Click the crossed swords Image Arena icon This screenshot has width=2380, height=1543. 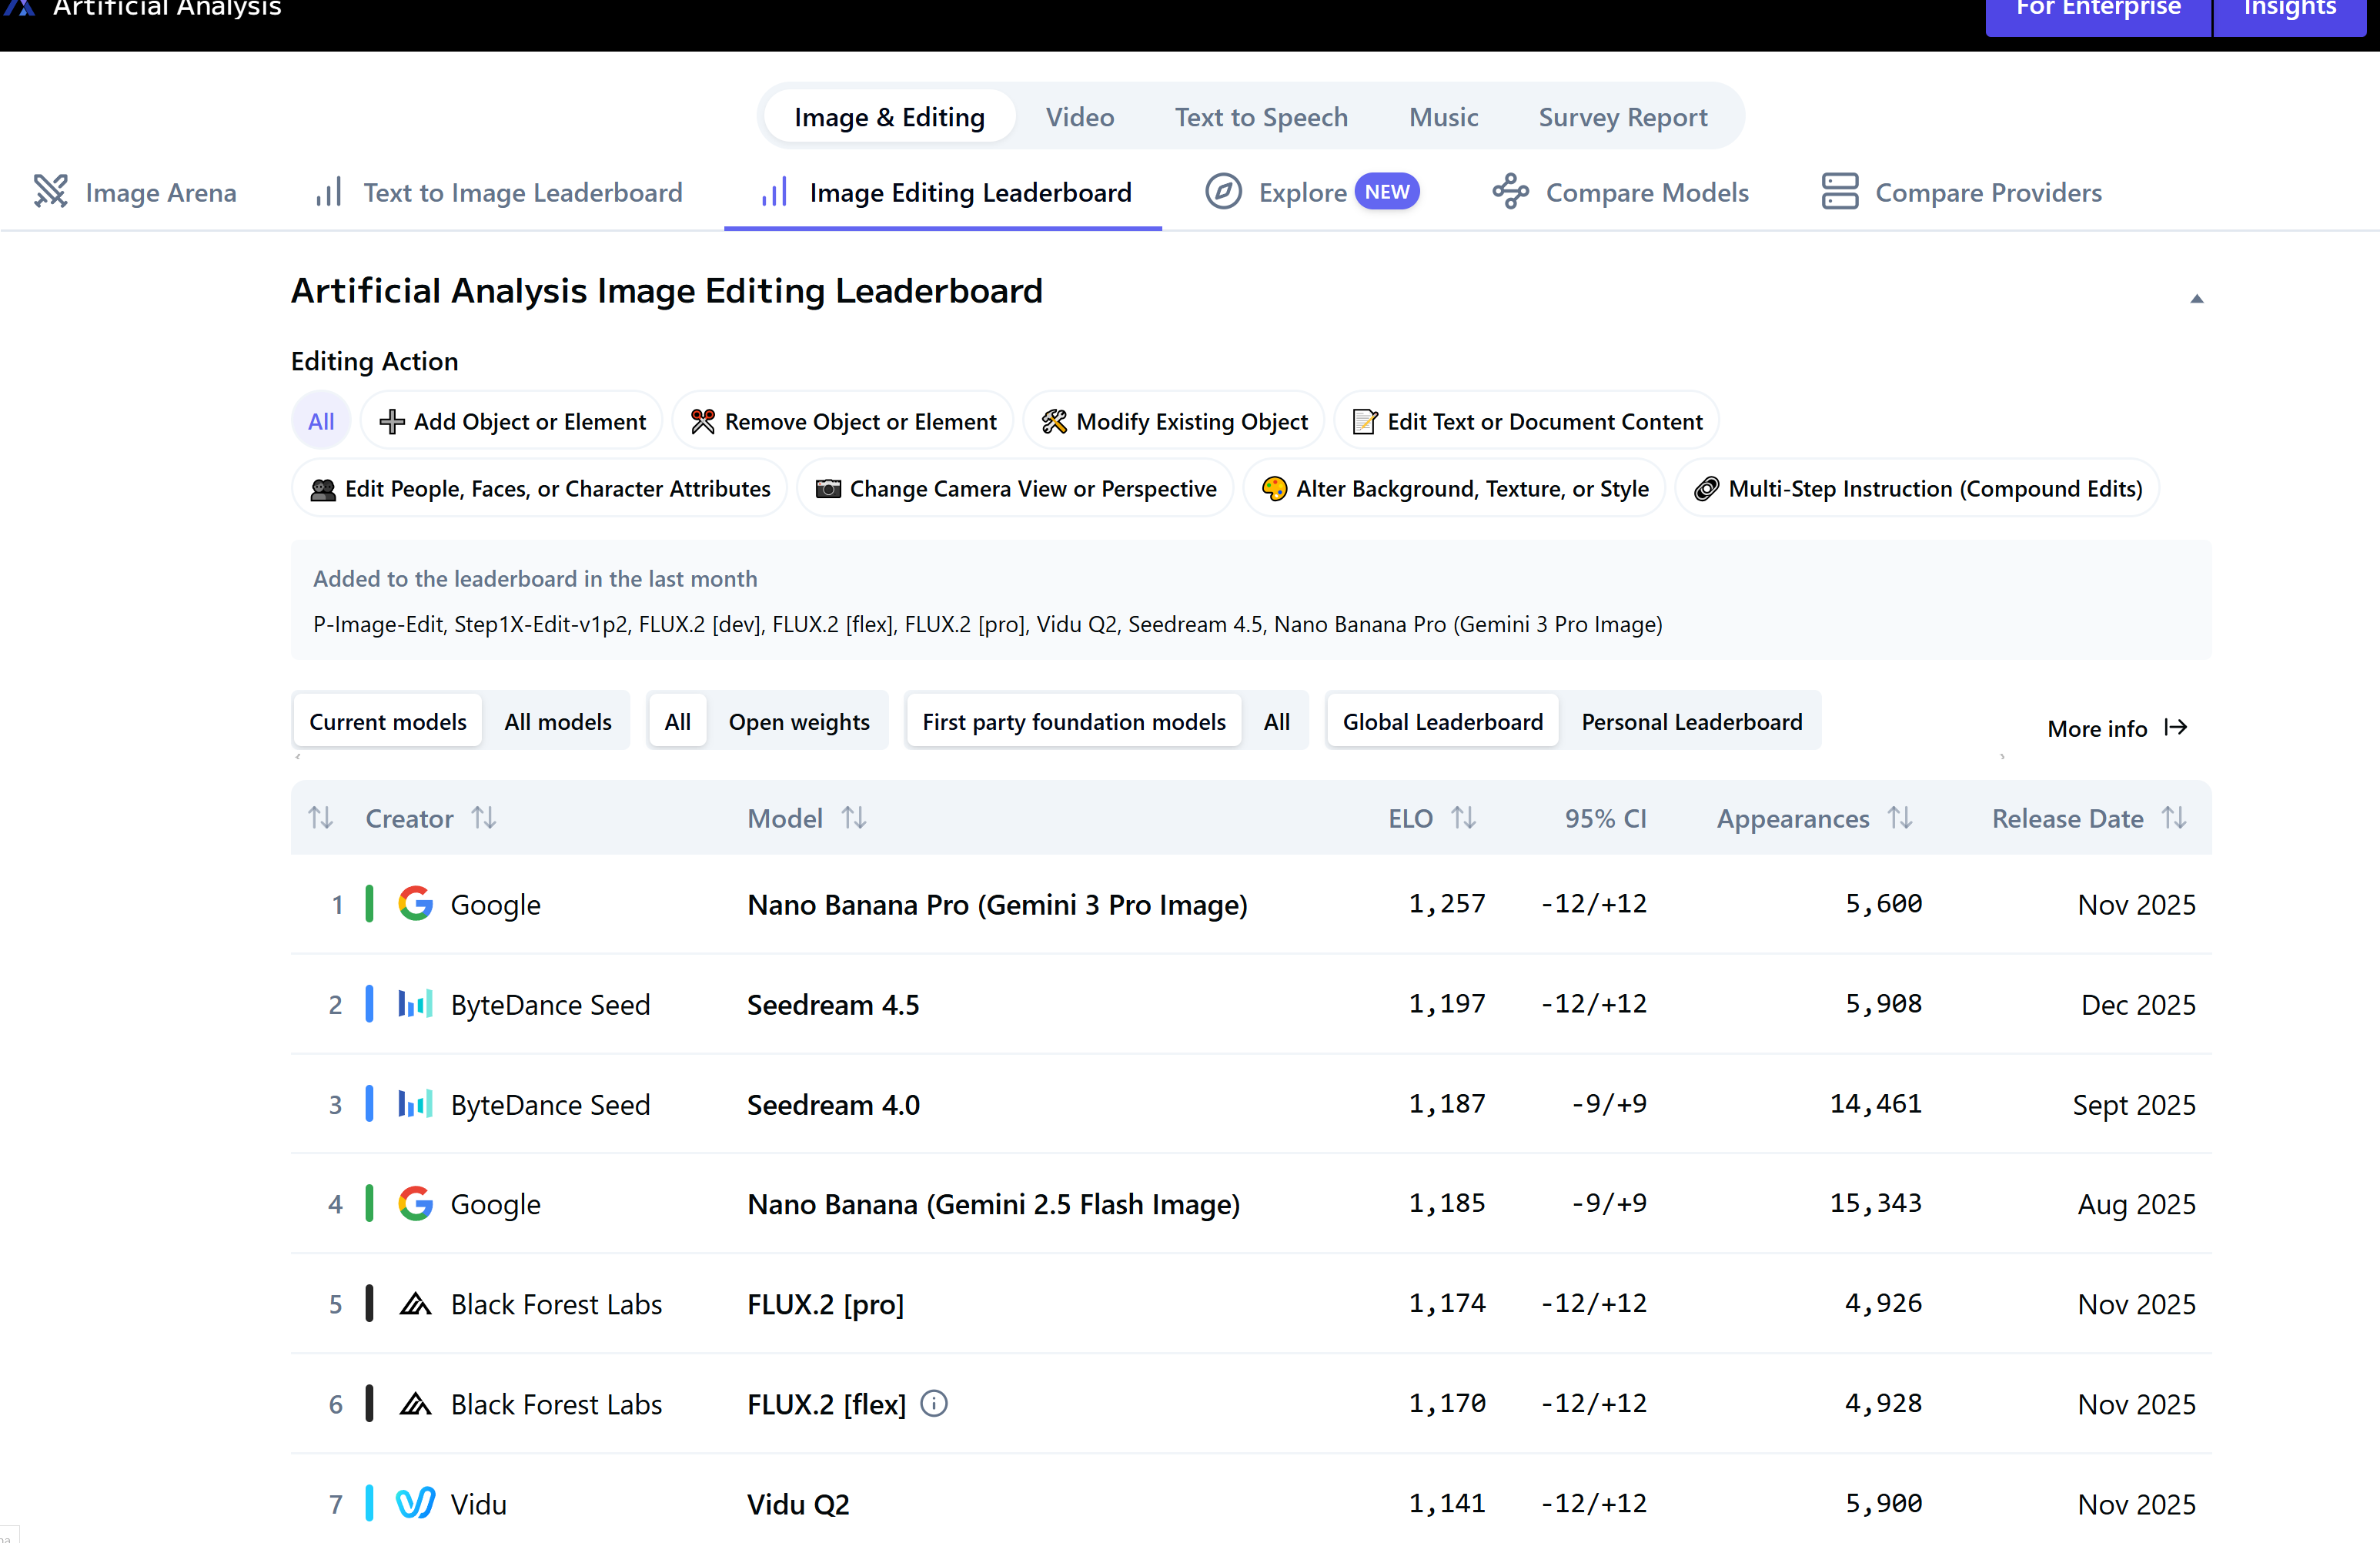click(x=50, y=191)
